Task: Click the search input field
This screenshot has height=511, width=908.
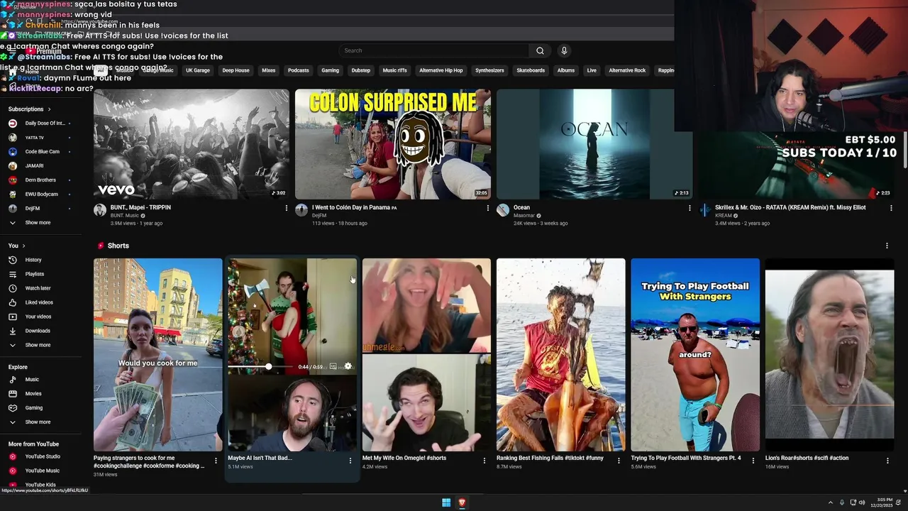Action: coord(434,50)
